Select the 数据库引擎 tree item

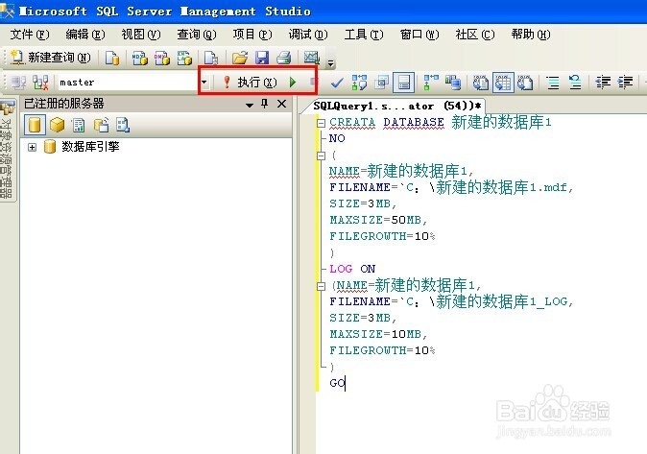coord(90,147)
